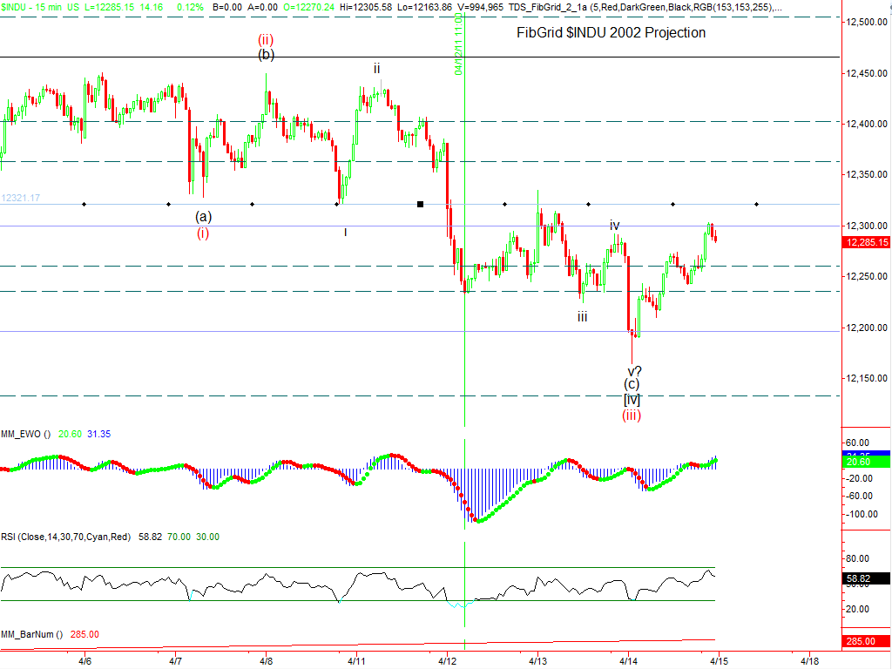
Task: Click the 4/8 date on time axis
Action: 267,661
